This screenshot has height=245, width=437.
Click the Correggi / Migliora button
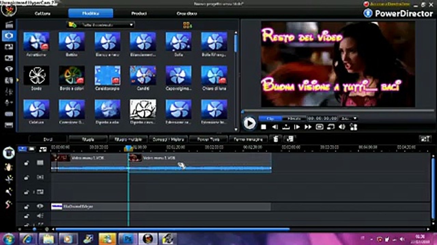[x=168, y=139]
